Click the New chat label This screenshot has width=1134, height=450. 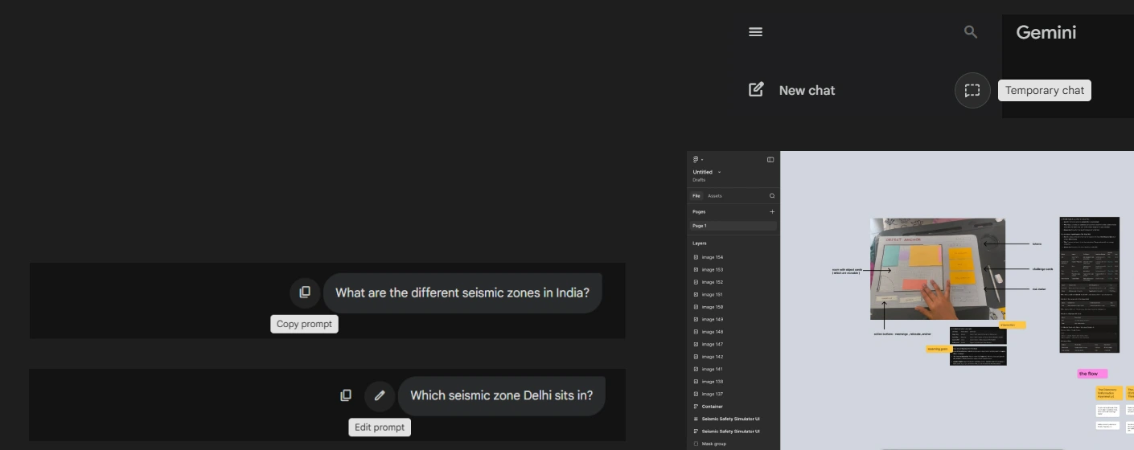(x=807, y=90)
